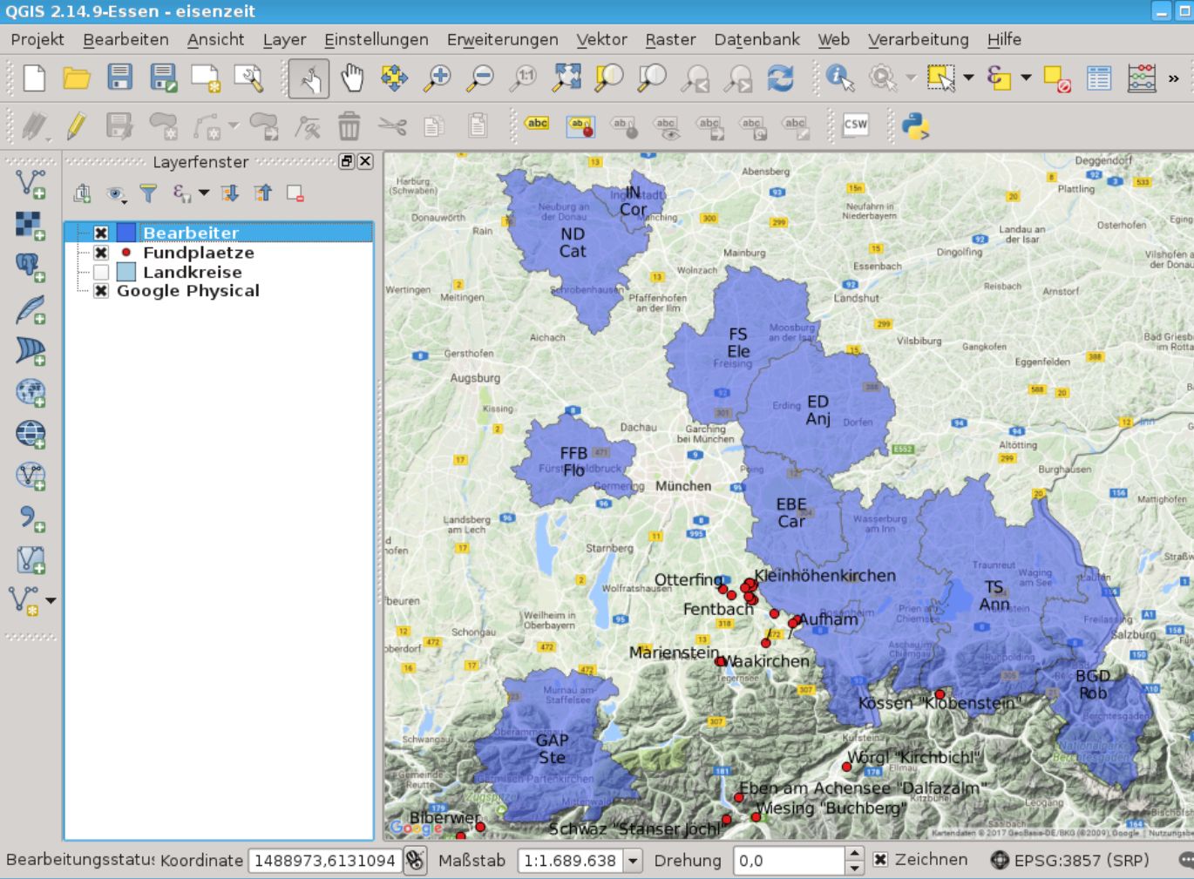Select the Zoom In magnifier tool
Viewport: 1194px width, 879px height.
click(438, 78)
